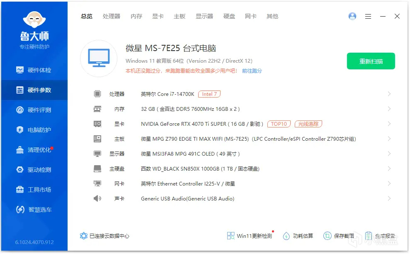Click the user account avatar icon

352,16
